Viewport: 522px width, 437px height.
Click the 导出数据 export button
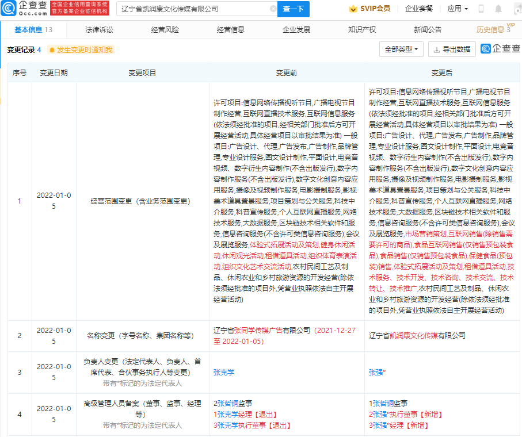pos(452,49)
